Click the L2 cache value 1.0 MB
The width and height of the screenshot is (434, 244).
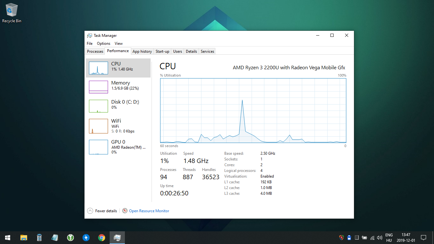click(266, 188)
